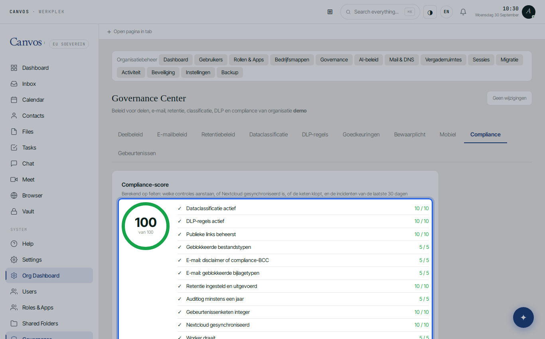Click the floating sparkle assistant button
Screen dimensions: 545x339
[x=523, y=317]
